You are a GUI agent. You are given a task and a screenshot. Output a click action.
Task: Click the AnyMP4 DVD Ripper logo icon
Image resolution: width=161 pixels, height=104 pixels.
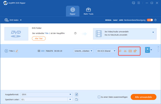coord(5,3)
